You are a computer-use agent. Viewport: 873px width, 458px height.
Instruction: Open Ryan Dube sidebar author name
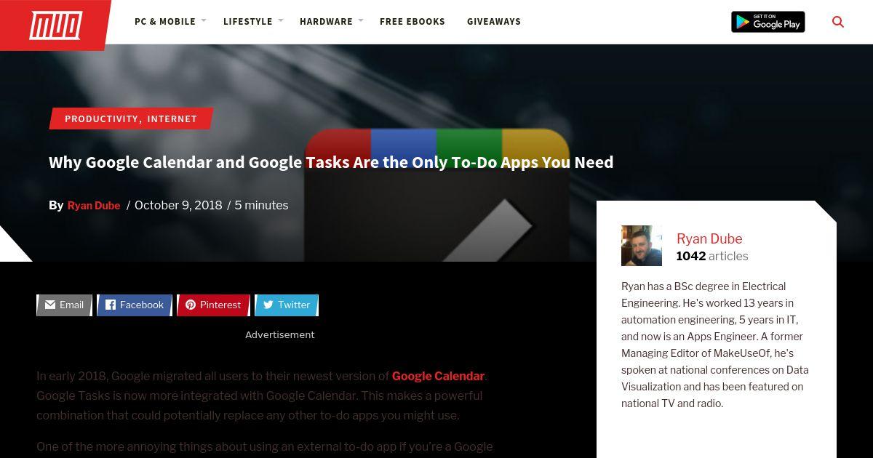709,238
